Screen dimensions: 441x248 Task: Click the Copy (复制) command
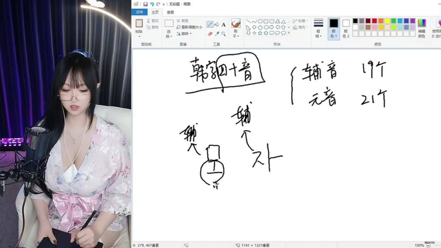pyautogui.click(x=152, y=27)
